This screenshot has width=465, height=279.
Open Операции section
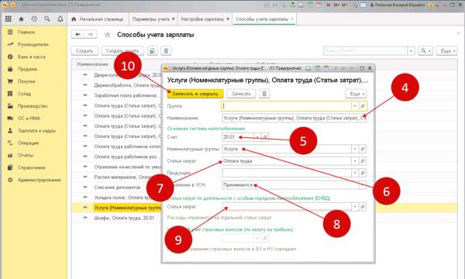(28, 143)
